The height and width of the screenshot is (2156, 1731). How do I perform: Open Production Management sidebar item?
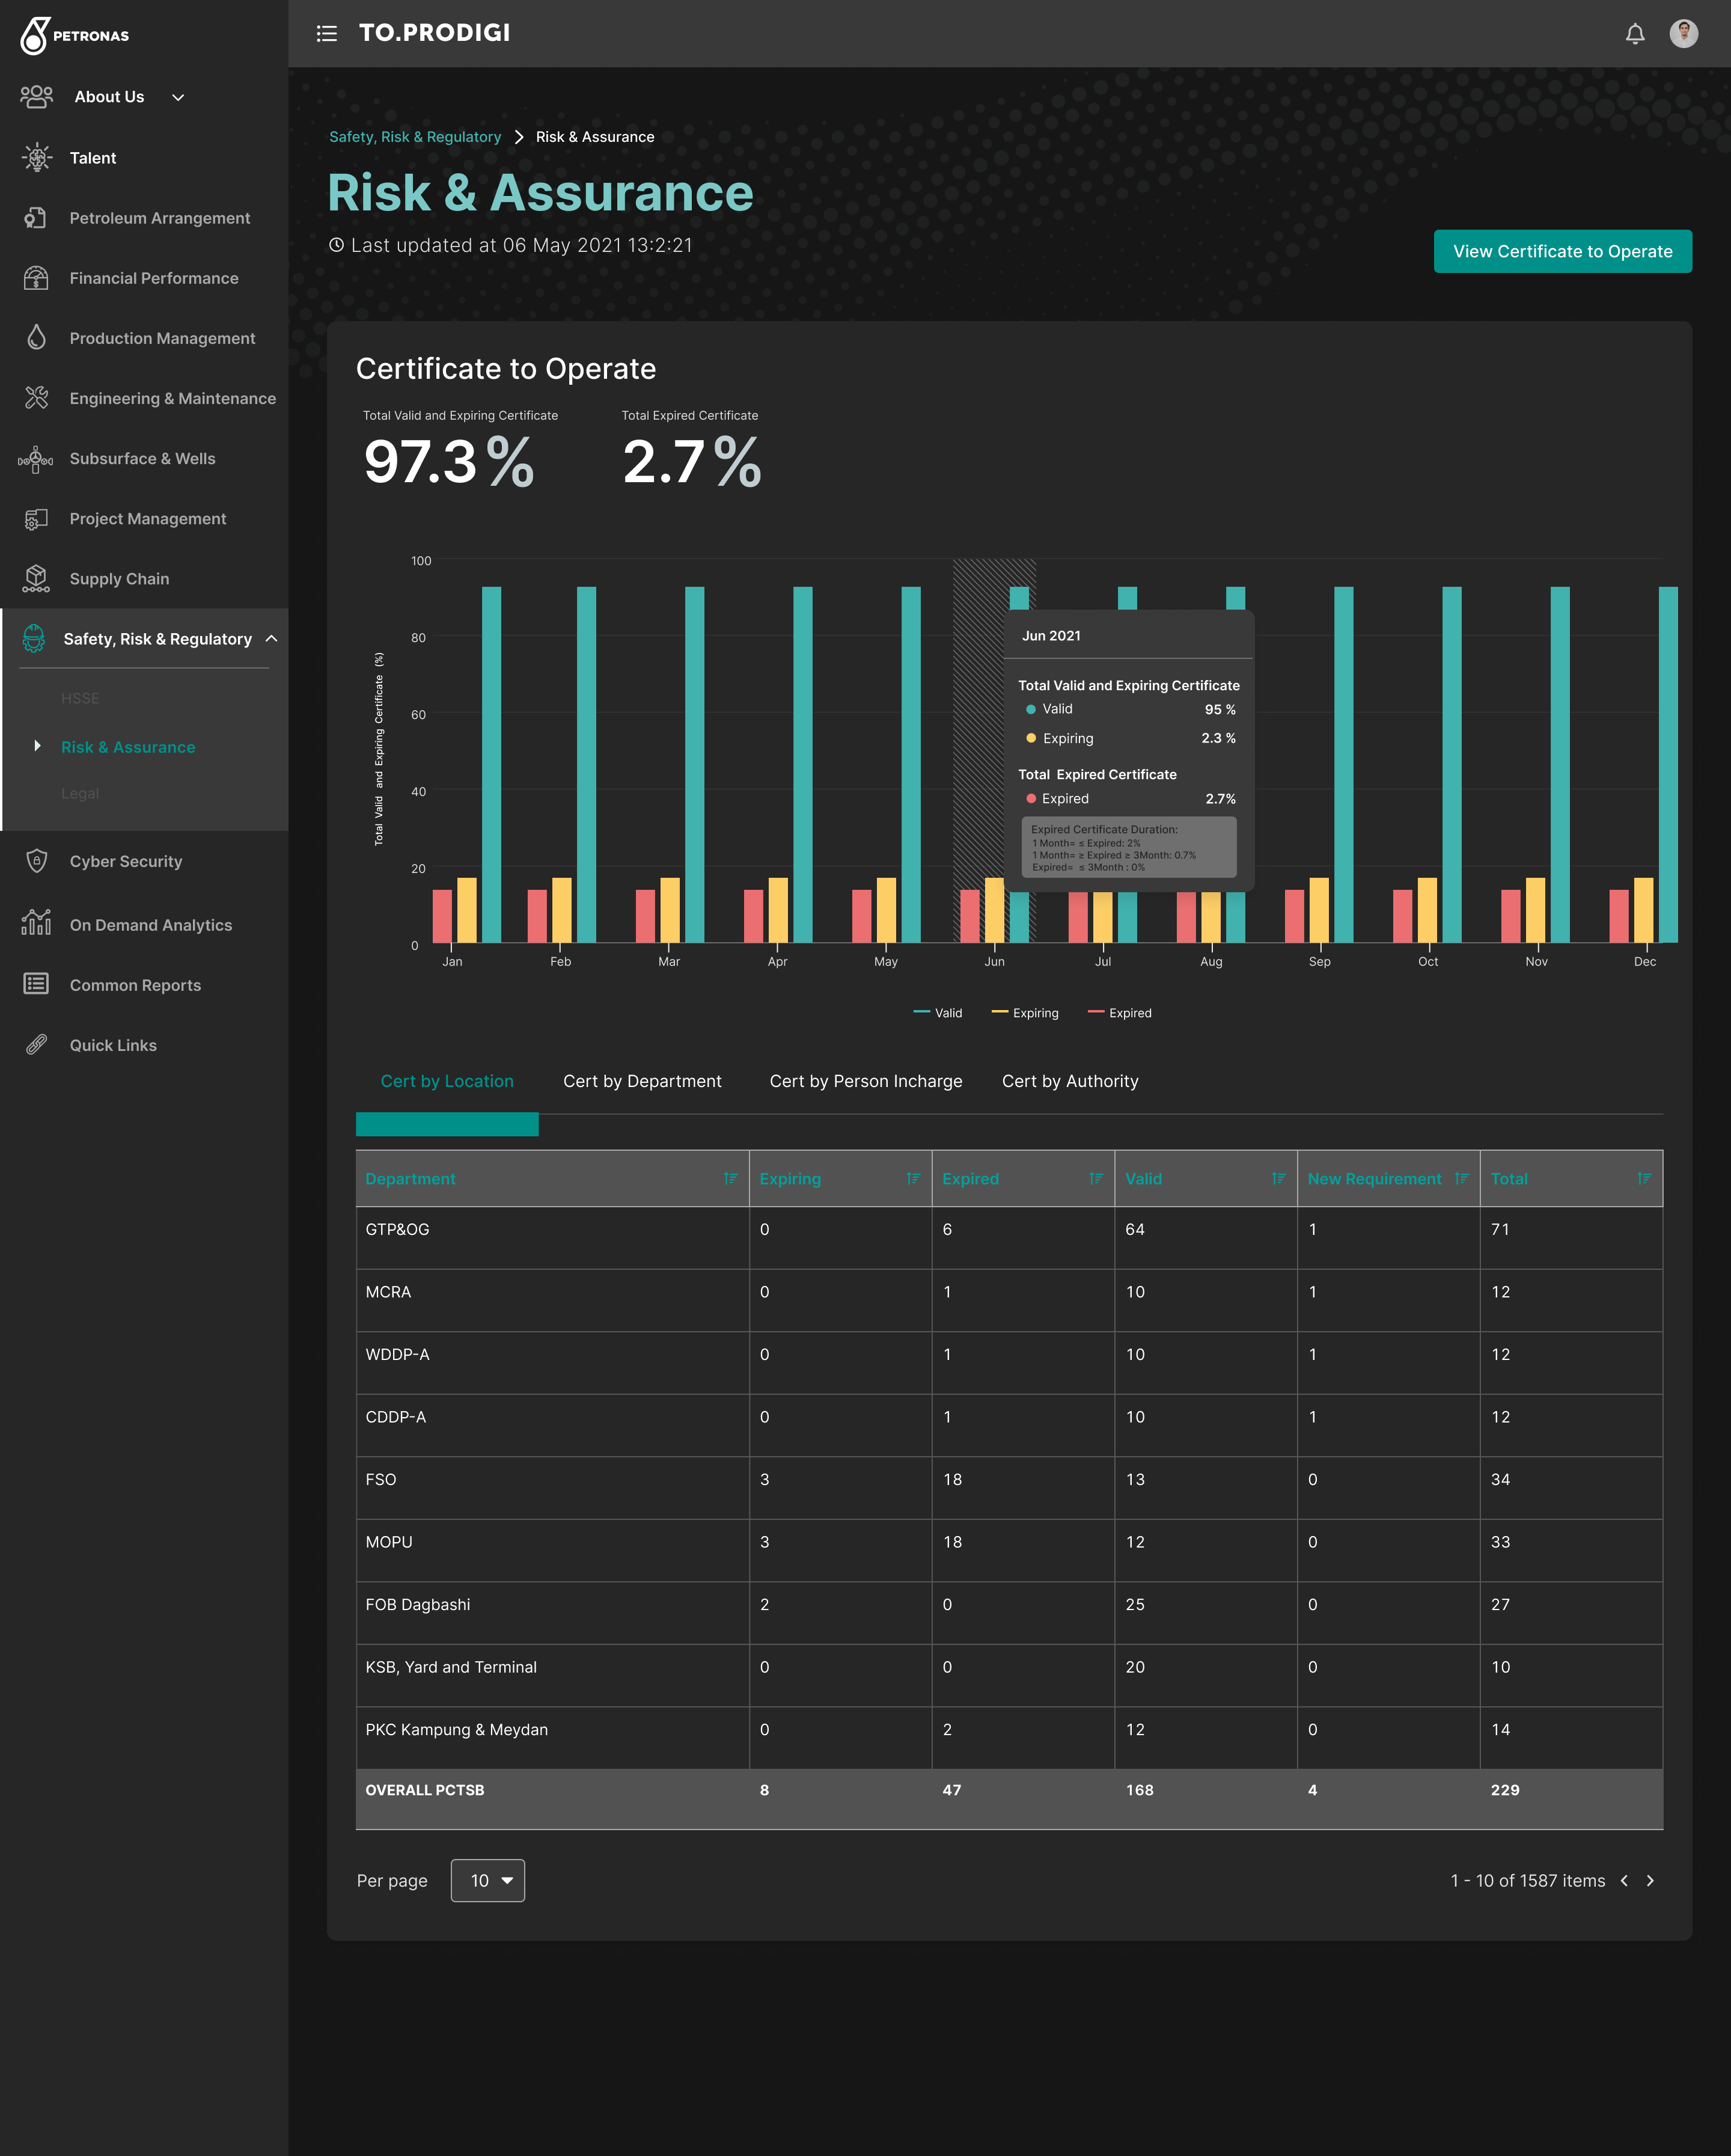coord(162,338)
